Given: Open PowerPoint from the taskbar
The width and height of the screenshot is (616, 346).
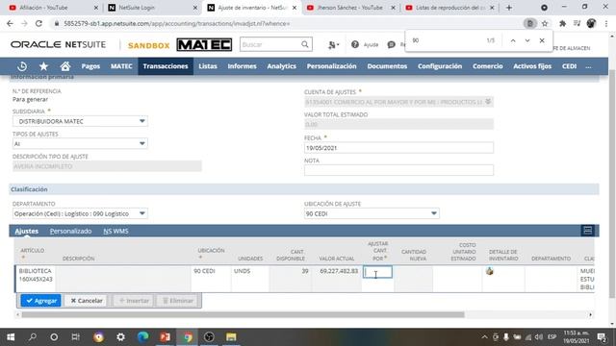Looking at the screenshot, I should coord(165,337).
